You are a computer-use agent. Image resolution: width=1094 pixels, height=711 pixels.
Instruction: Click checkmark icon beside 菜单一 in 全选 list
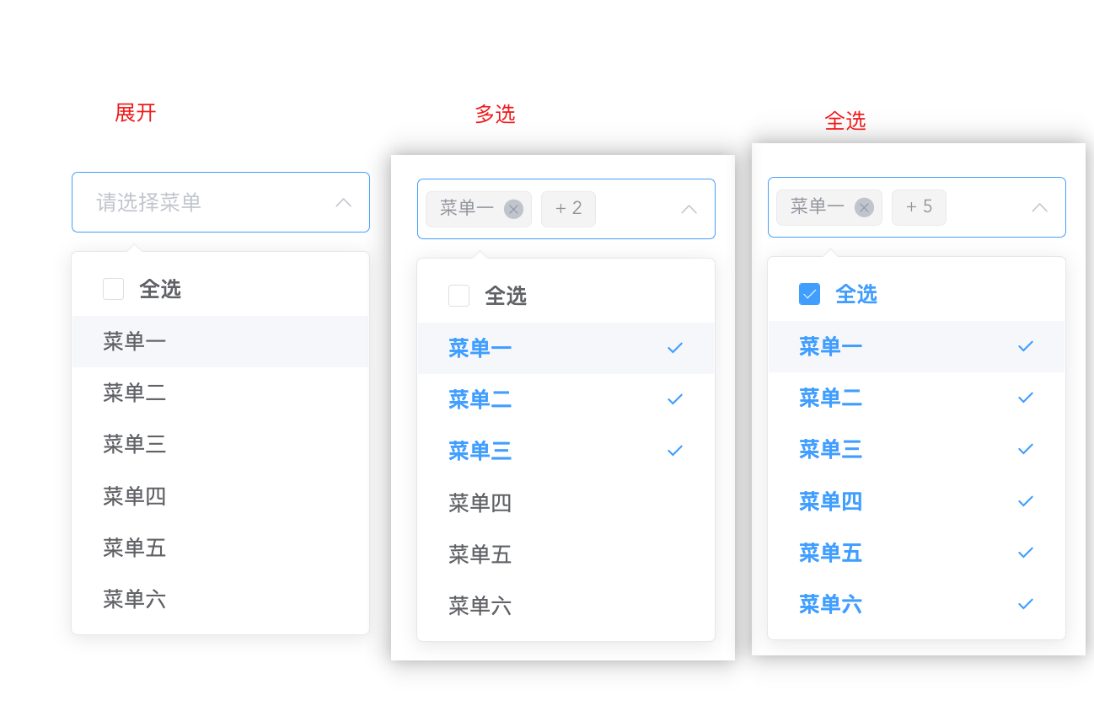click(1026, 345)
